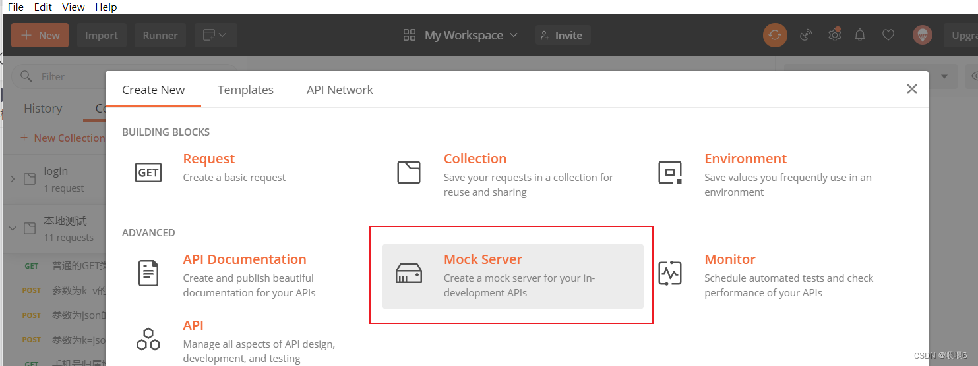978x366 pixels.
Task: Click the Mock Server icon
Action: click(x=409, y=273)
